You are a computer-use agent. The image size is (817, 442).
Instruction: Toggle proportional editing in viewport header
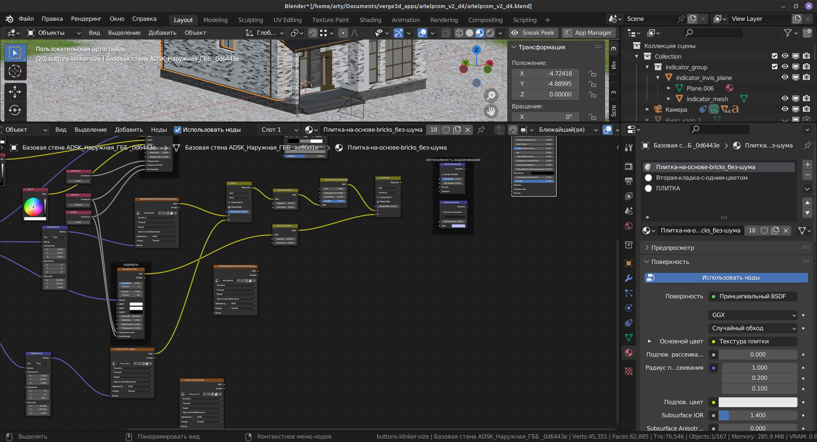[343, 33]
